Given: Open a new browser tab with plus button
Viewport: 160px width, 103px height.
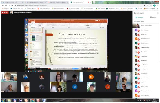Looking at the screenshot, I should [x=94, y=2].
